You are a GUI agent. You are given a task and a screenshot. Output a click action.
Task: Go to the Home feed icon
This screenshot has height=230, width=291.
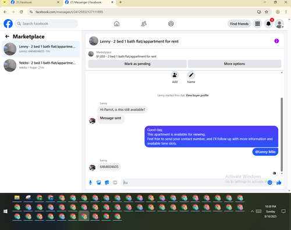point(116,24)
